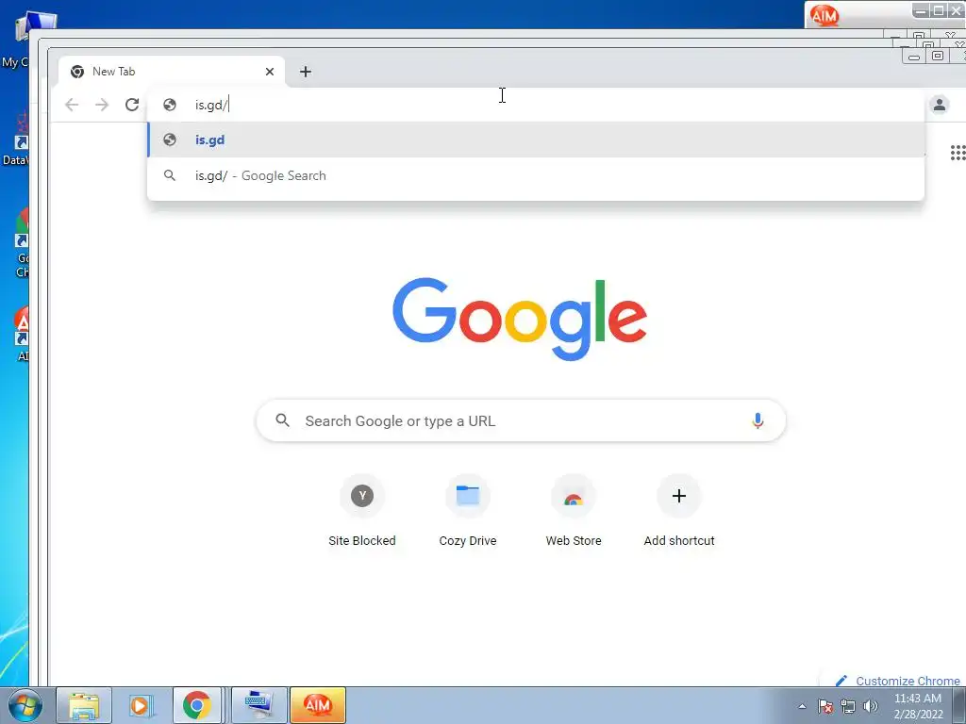Click the Google logo
The image size is (966, 724).
tap(520, 318)
